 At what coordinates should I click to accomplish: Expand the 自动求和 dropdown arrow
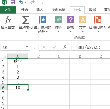point(26,32)
